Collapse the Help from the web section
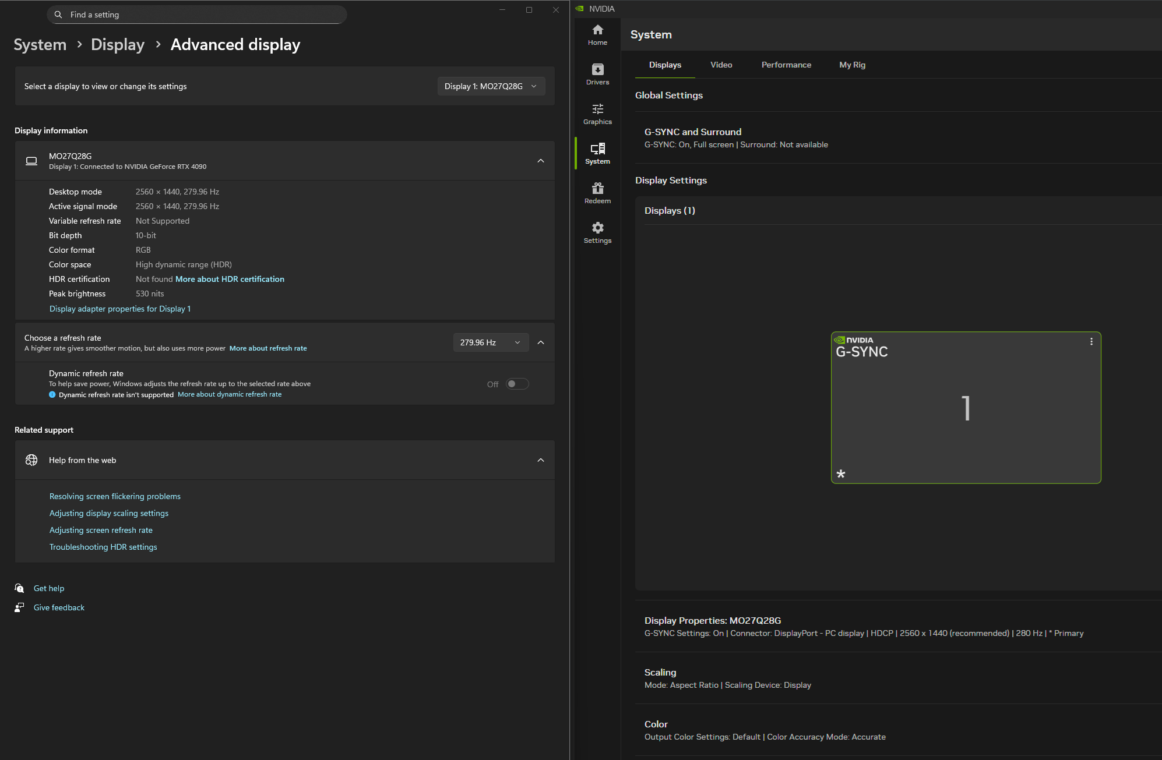 point(541,460)
